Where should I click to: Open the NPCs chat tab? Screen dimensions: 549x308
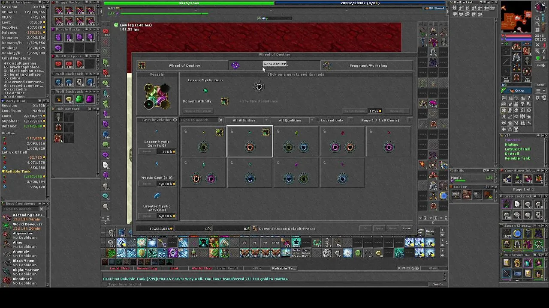256,268
